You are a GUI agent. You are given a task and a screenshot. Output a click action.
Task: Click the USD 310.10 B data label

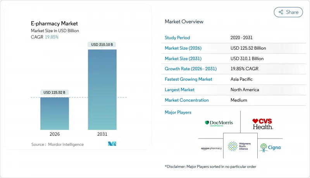click(x=102, y=45)
